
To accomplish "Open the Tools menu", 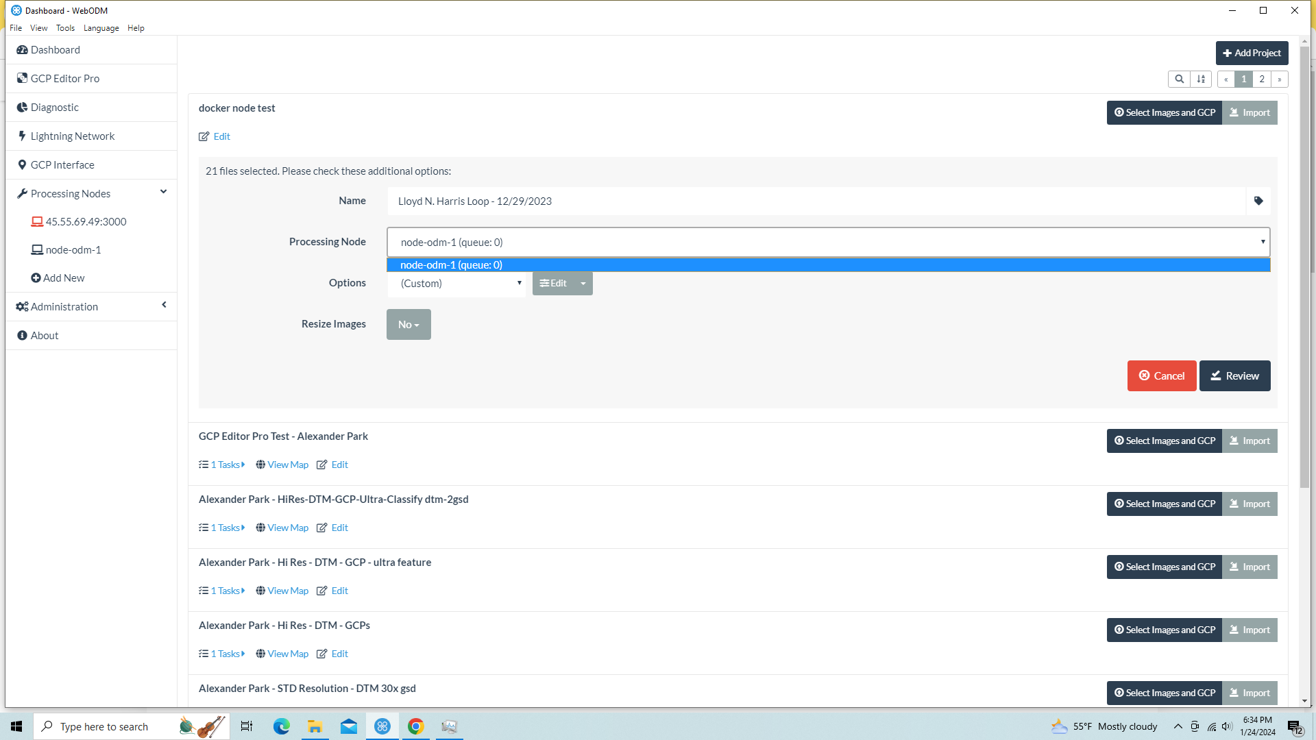I will click(x=65, y=28).
